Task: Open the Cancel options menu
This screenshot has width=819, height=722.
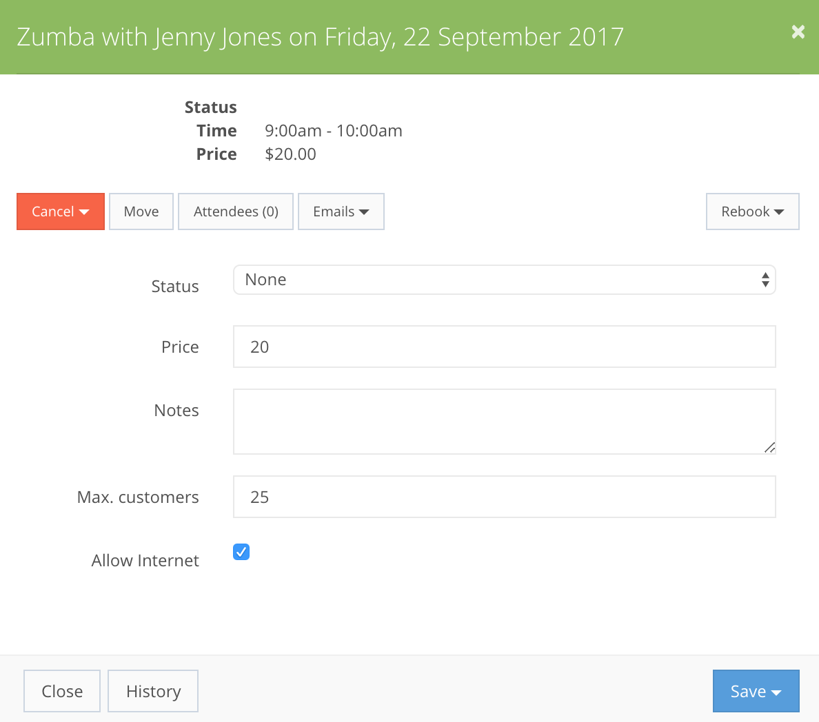Action: click(60, 212)
